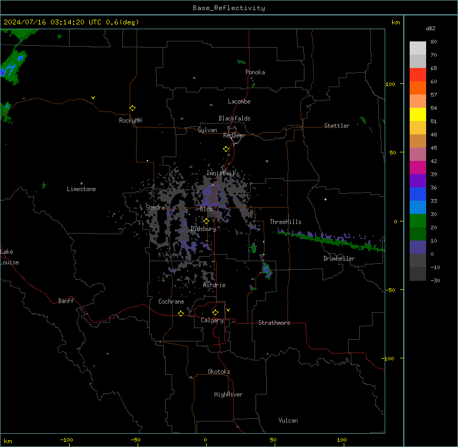Image resolution: width=458 pixels, height=447 pixels.
Task: Click the Olds town label
Action: [206, 209]
